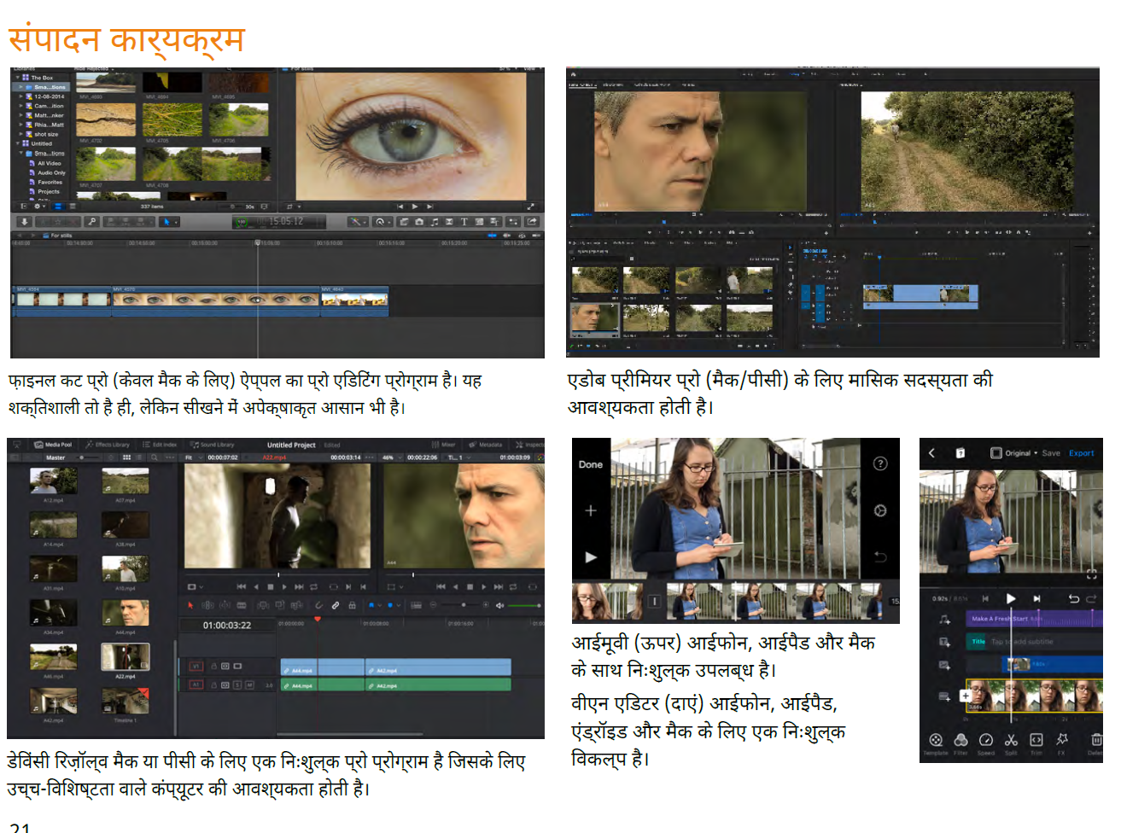1121x833 pixels.
Task: Play the clip in Final Cut Pro viewer
Action: pos(414,207)
